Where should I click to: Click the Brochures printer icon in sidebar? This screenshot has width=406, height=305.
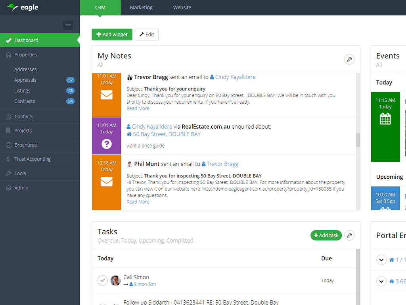[x=9, y=145]
